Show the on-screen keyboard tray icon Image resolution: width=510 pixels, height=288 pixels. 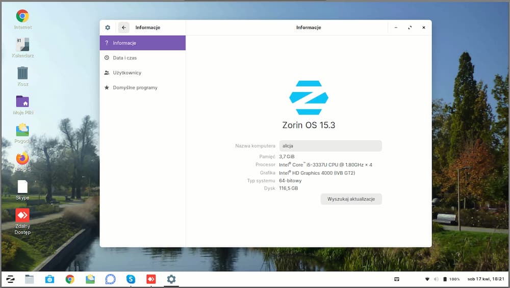tap(396, 279)
